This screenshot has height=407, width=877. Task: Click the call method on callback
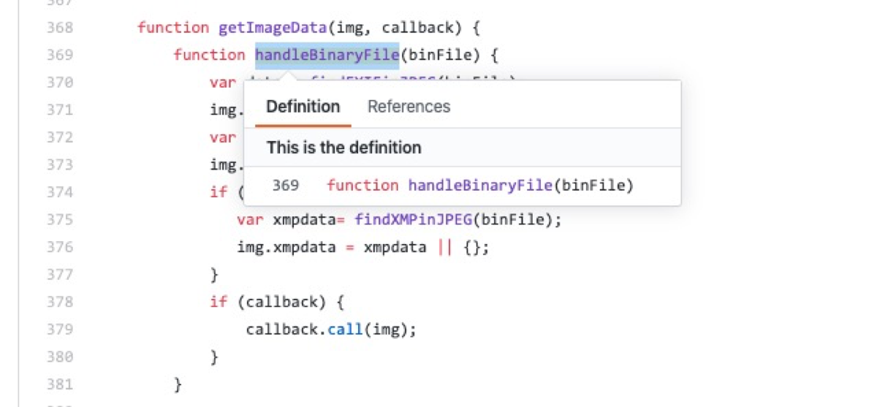(x=345, y=330)
